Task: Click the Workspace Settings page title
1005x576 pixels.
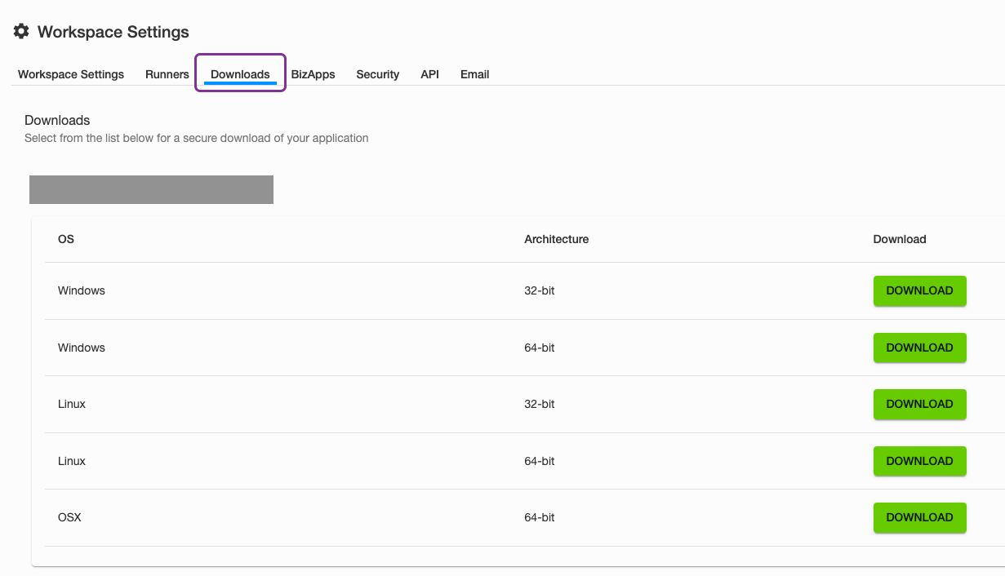Action: [x=113, y=32]
